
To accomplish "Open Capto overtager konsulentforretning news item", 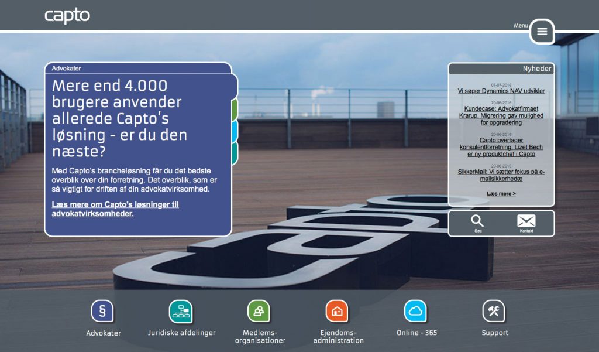I will click(x=501, y=147).
